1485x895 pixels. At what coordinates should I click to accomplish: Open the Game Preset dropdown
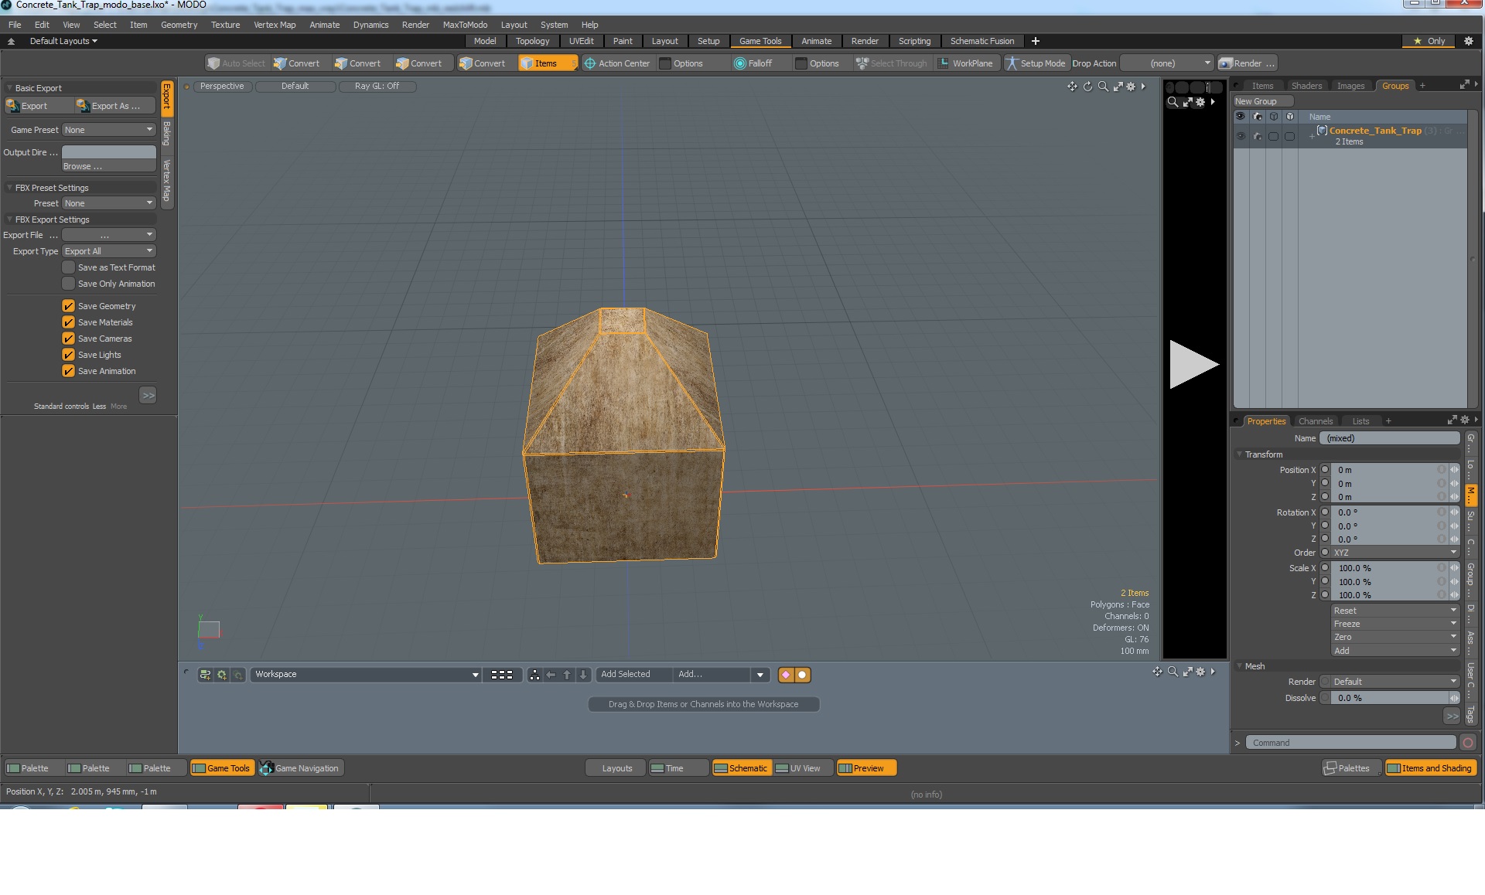pyautogui.click(x=109, y=130)
